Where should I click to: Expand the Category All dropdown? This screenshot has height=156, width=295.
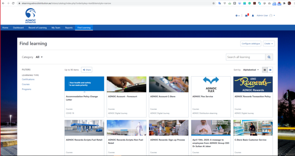pos(39,57)
